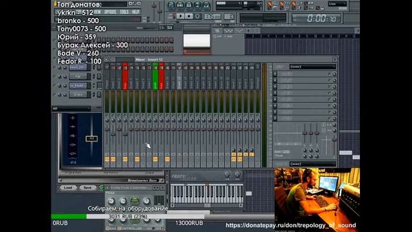This screenshot has height=232, width=412.
Task: Toggle the Snare channel mute LED
Action: 55,95
